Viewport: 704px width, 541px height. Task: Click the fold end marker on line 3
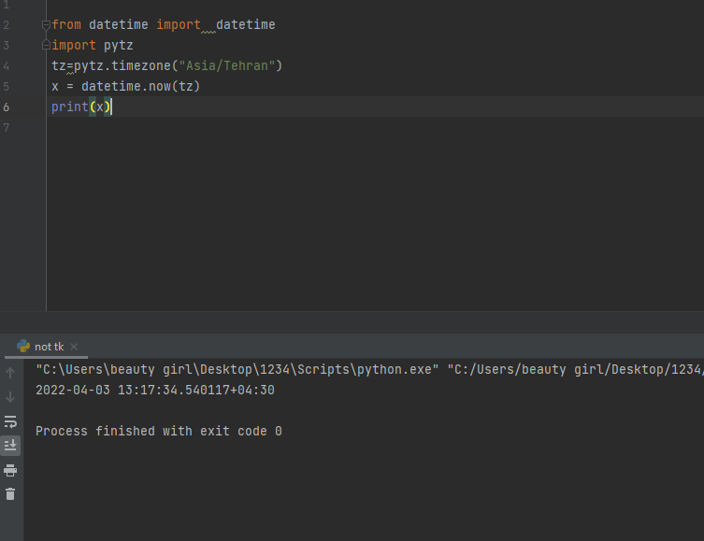coord(46,45)
